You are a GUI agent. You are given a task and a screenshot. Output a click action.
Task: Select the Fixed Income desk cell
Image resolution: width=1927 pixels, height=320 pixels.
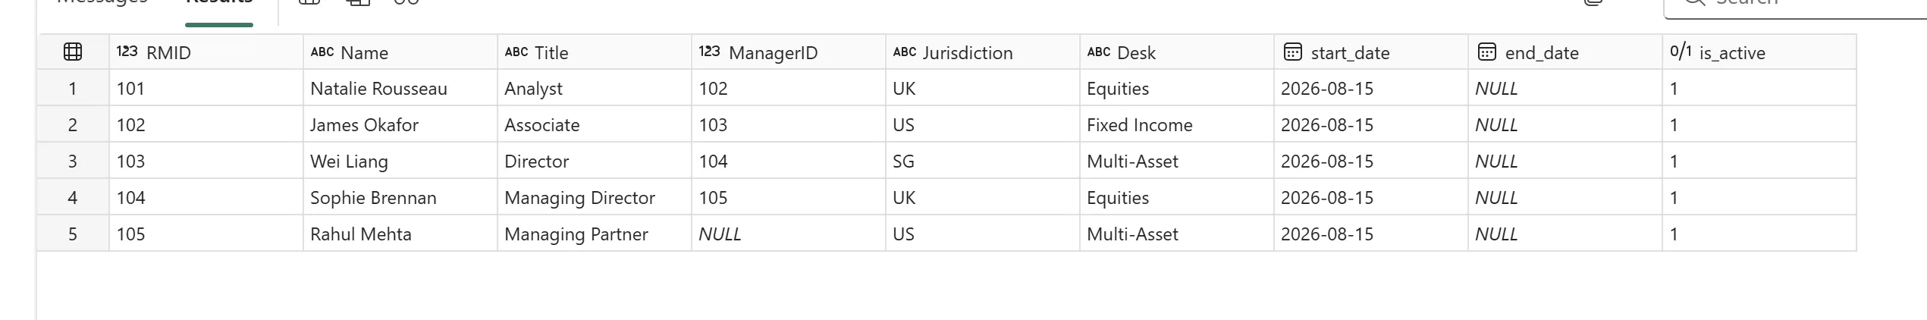coord(1177,125)
